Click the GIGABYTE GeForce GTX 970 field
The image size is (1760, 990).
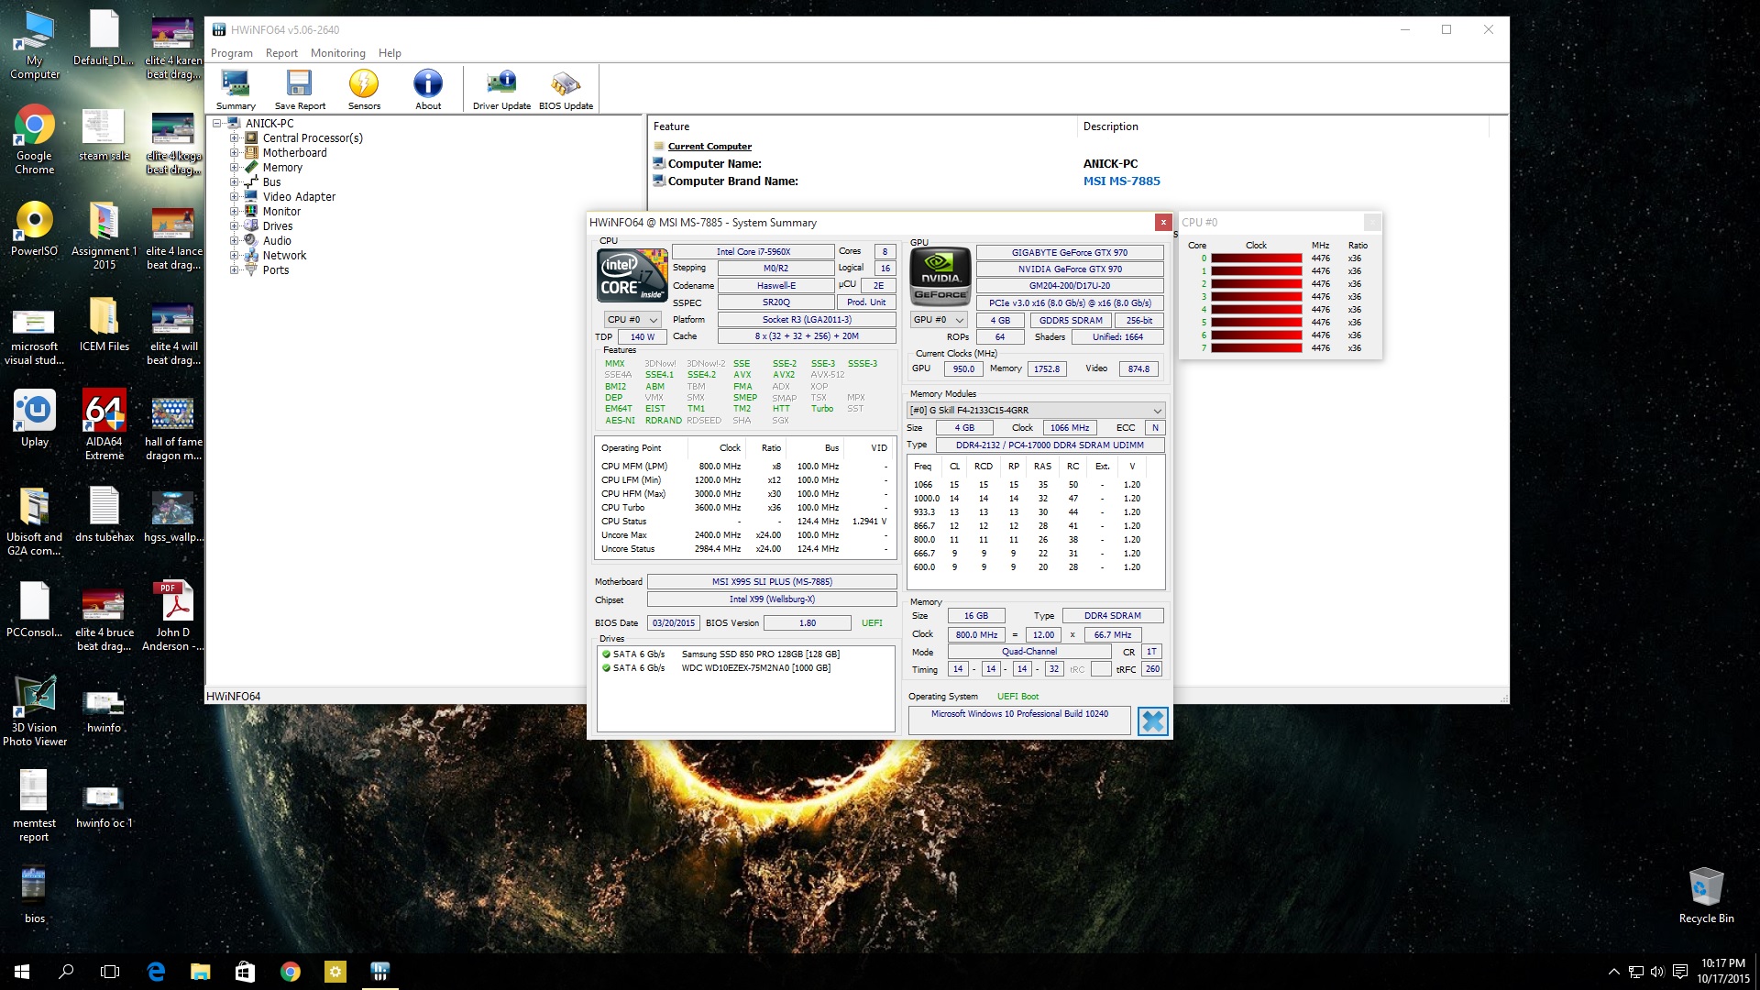pyautogui.click(x=1070, y=253)
